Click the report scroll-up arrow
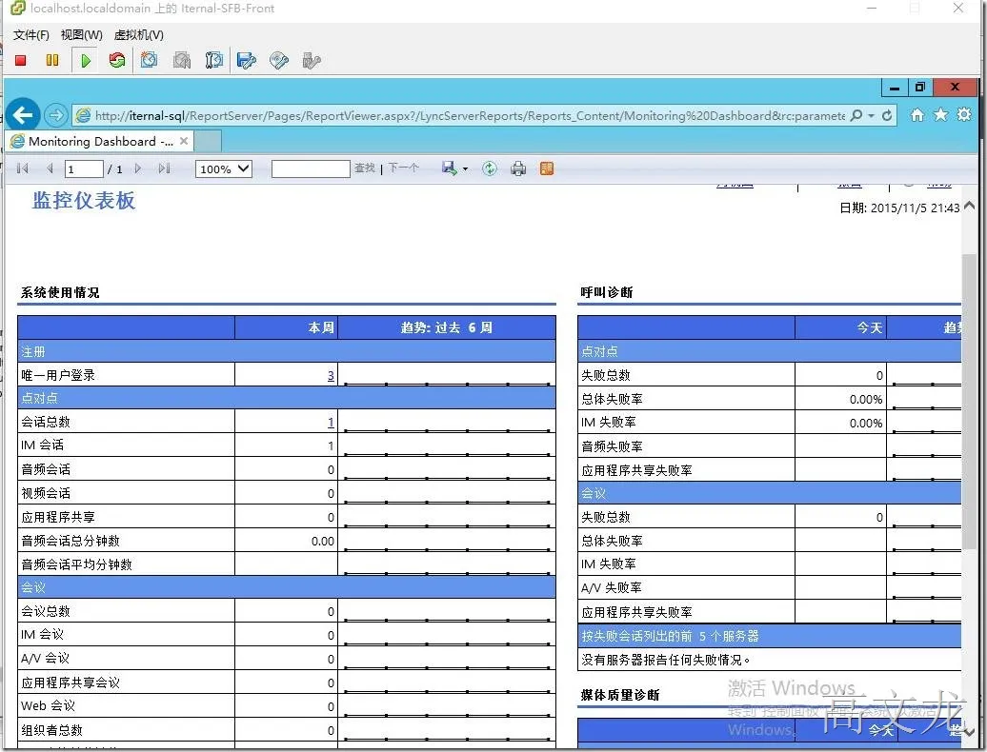The height and width of the screenshot is (752, 987). (x=970, y=205)
